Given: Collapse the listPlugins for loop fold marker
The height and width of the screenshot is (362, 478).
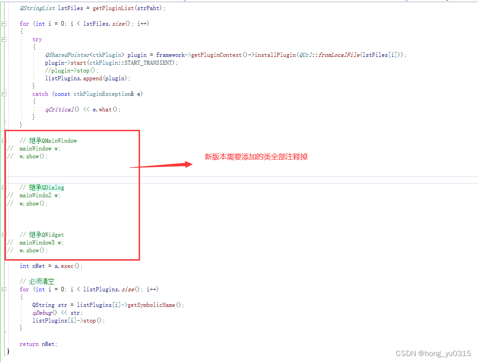Looking at the screenshot, I should click(x=4, y=289).
